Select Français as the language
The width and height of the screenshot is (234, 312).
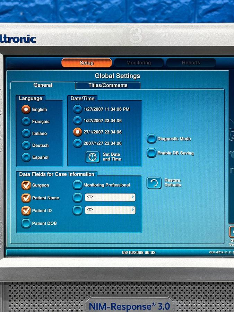tap(26, 121)
